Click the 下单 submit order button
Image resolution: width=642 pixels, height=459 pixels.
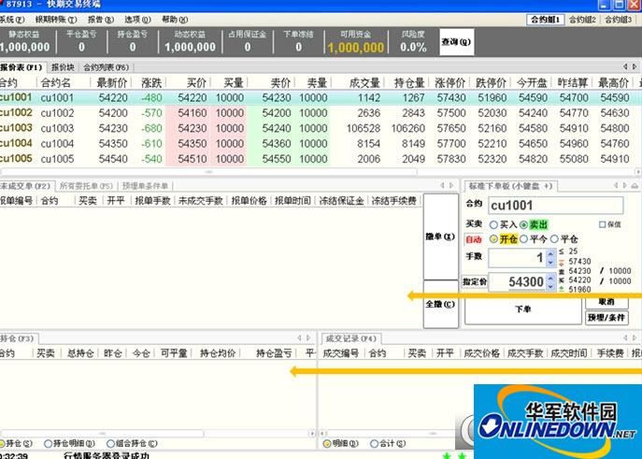pos(523,308)
